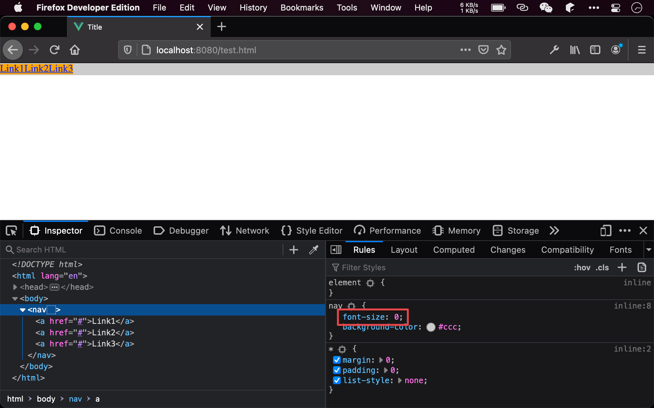Collapse the nav element tree arrow
Screen dimensions: 654x408
pos(22,310)
